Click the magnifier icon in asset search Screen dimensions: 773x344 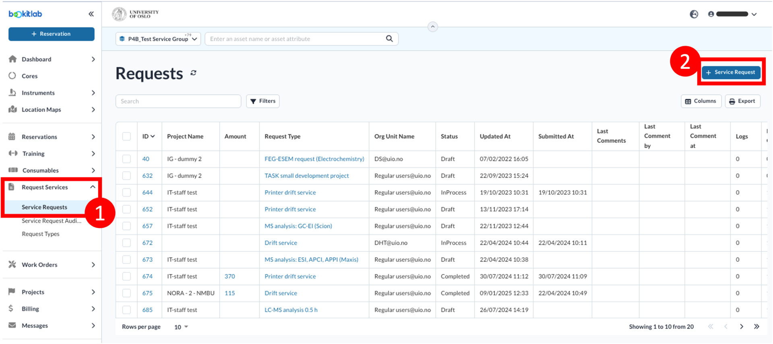coord(389,39)
